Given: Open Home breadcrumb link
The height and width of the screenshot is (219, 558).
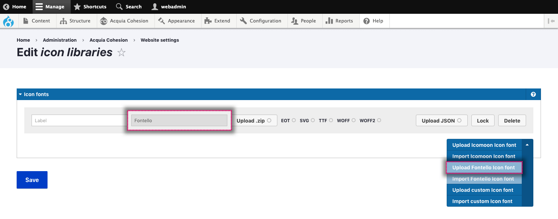Looking at the screenshot, I should click(x=23, y=40).
